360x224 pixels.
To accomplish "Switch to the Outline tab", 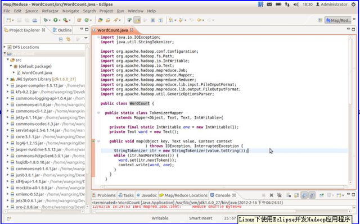I will pyautogui.click(x=62, y=30).
